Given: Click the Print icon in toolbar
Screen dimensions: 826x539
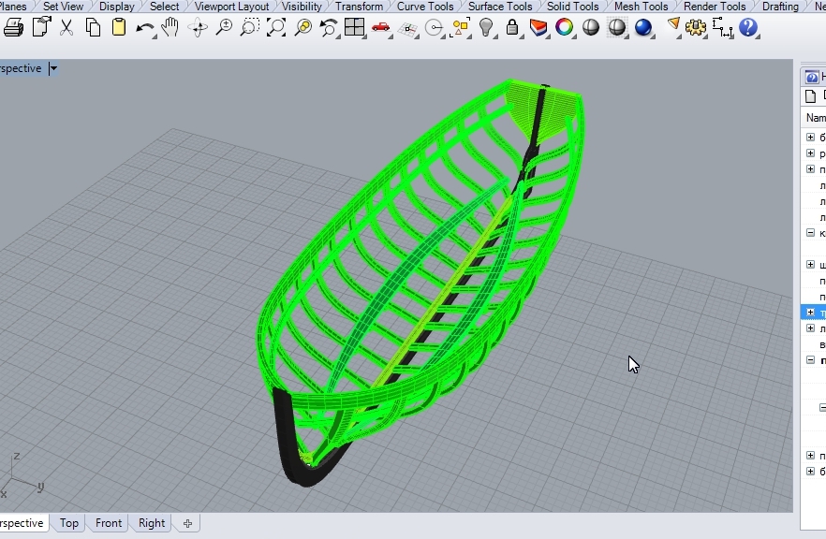Looking at the screenshot, I should coord(13,27).
